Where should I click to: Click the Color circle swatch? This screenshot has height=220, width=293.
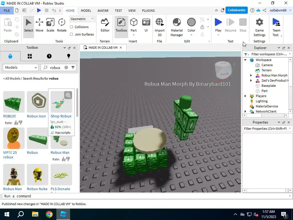pos(191,22)
